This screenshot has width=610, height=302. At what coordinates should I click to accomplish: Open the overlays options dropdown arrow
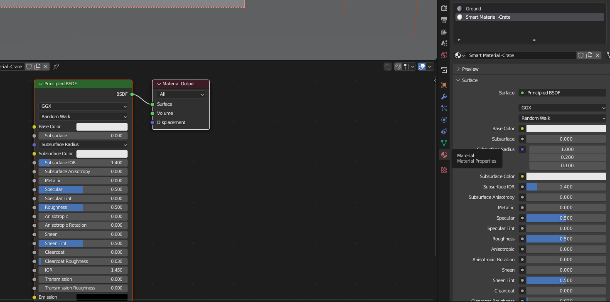430,67
